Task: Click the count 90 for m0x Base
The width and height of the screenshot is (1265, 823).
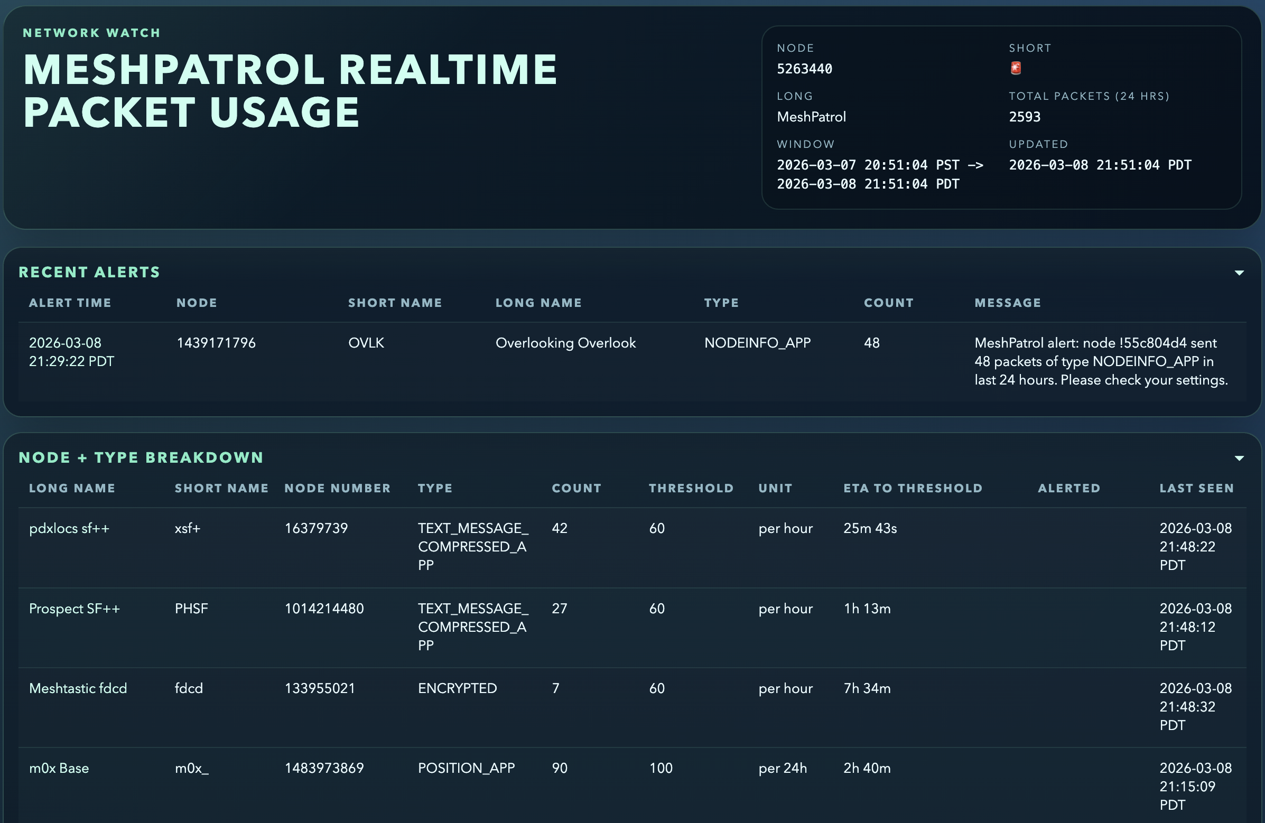Action: pyautogui.click(x=560, y=768)
